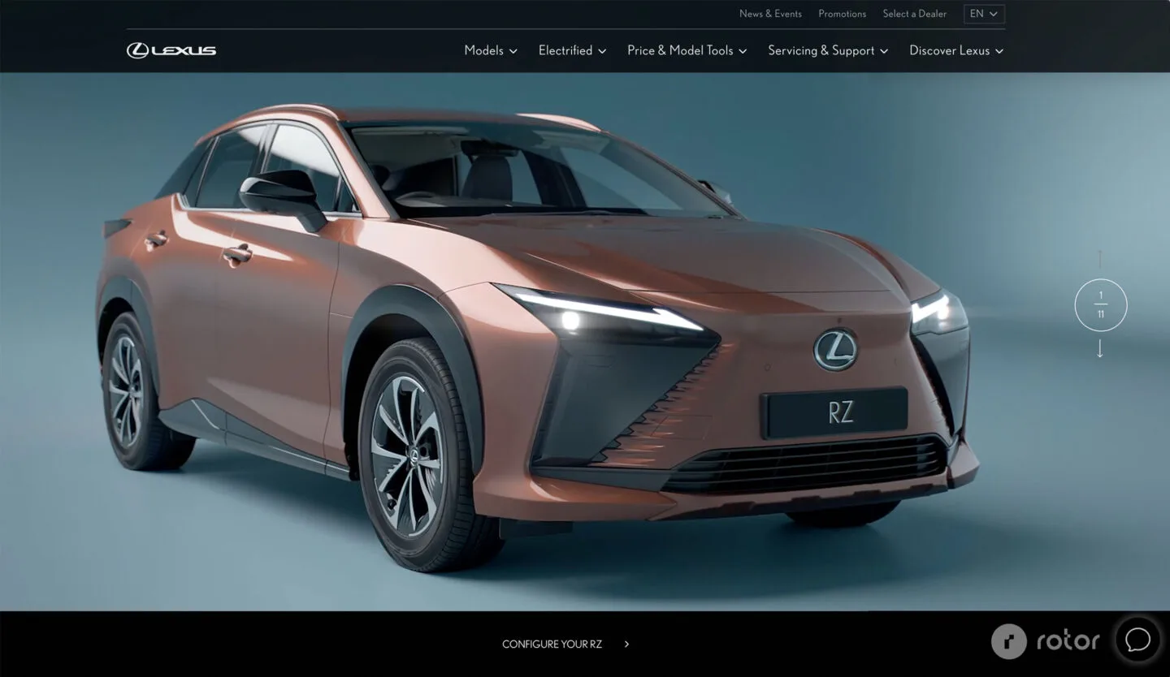Click the down arrow below slide counter
Screen dimensions: 1170x677
click(x=1100, y=349)
